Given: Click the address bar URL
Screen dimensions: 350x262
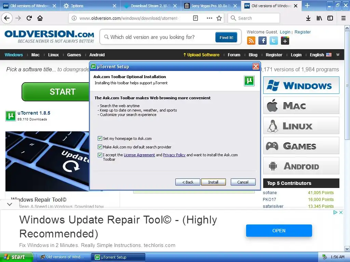Looking at the screenshot, I should (129, 18).
